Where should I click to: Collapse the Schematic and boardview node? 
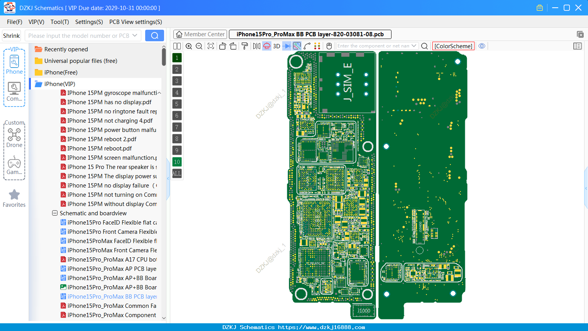(55, 213)
